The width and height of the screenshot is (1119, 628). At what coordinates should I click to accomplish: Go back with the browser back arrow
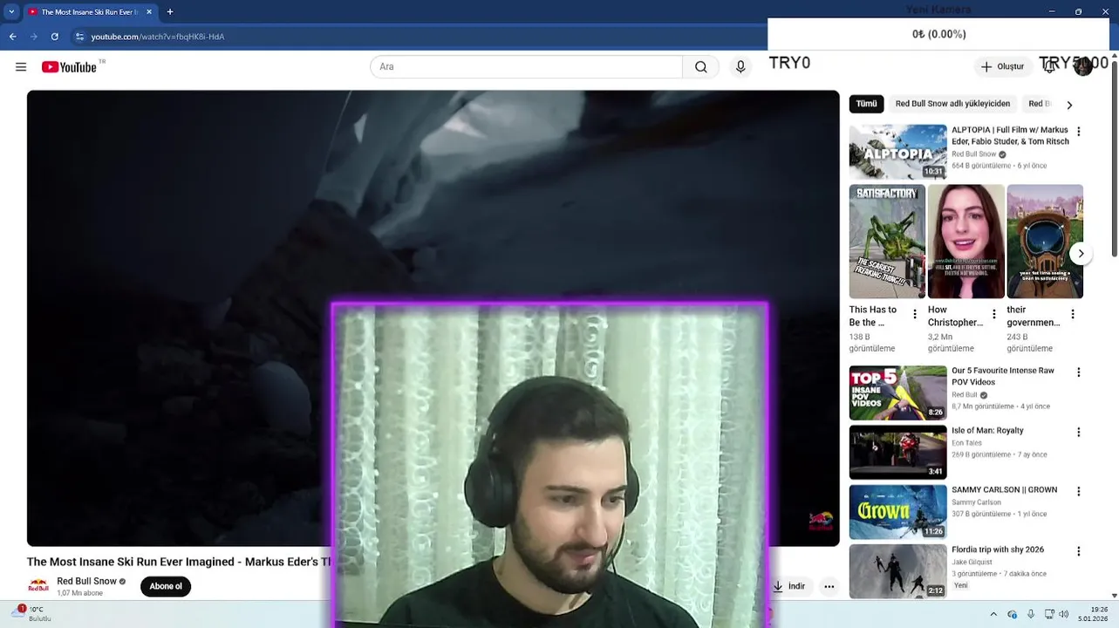tap(12, 37)
